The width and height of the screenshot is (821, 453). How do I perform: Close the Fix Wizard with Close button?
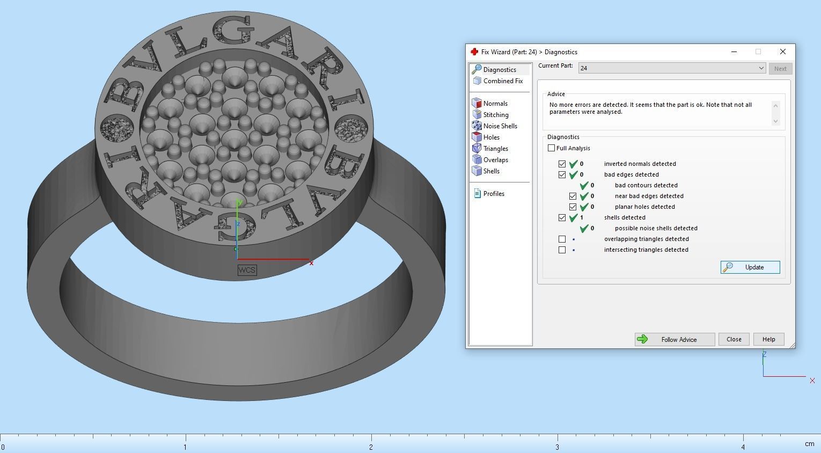734,339
